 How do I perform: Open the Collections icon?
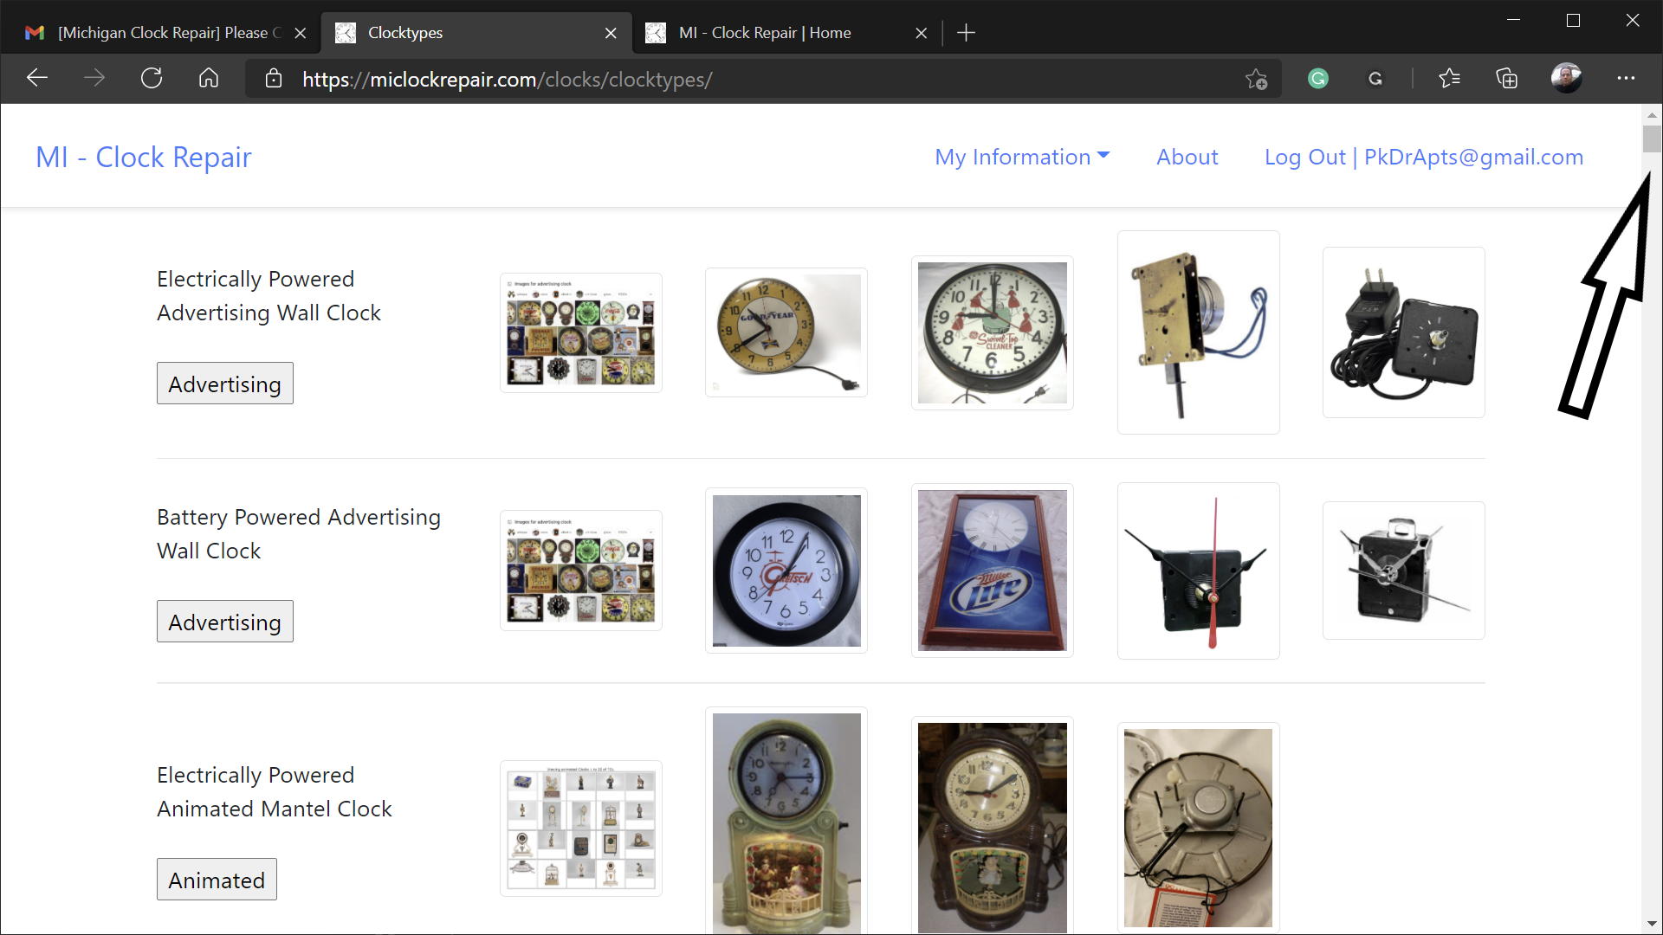[1507, 79]
